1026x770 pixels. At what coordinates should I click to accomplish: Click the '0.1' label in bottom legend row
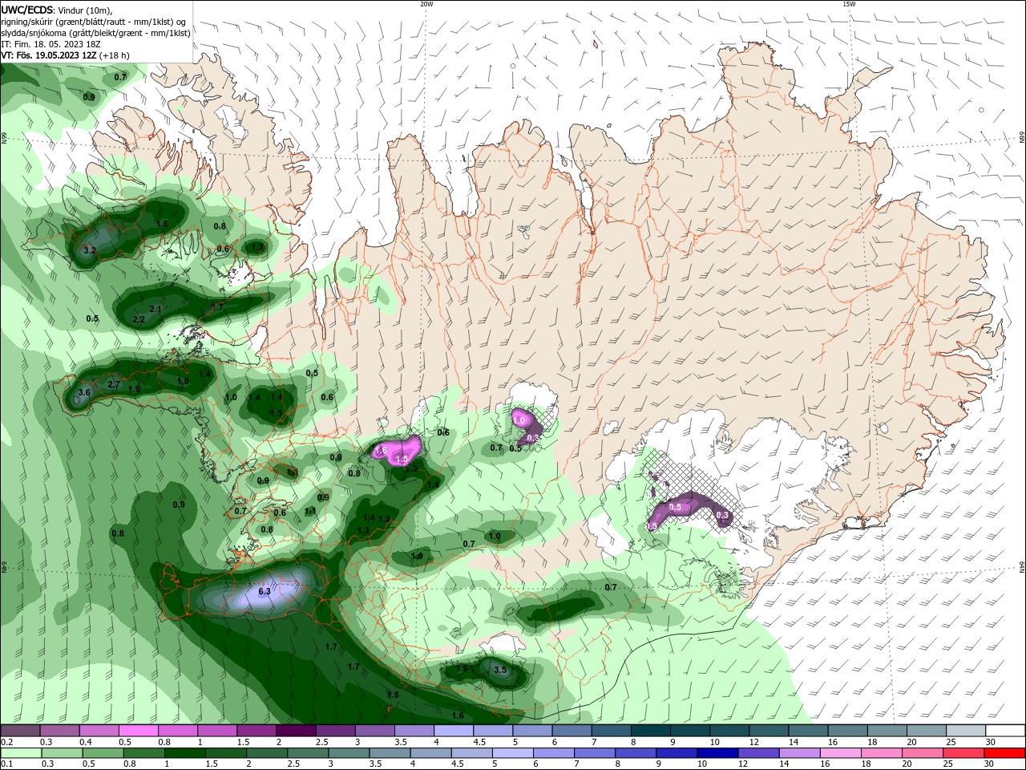point(6,764)
